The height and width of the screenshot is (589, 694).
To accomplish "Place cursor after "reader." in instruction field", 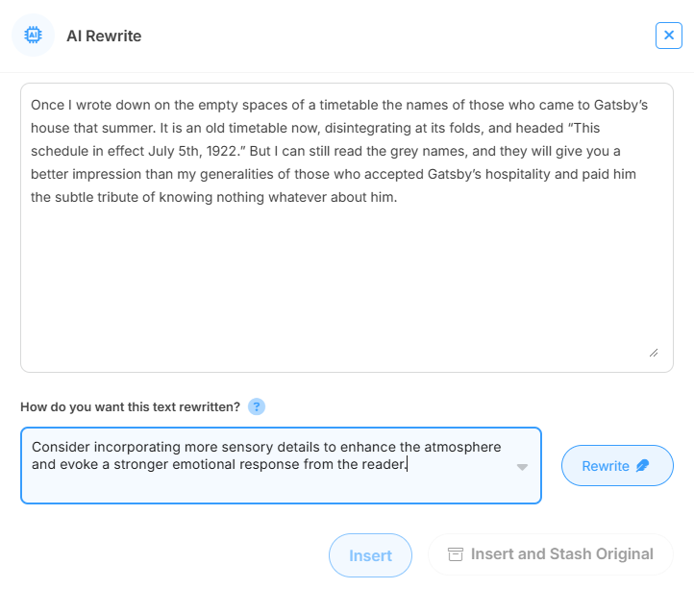I will 409,465.
